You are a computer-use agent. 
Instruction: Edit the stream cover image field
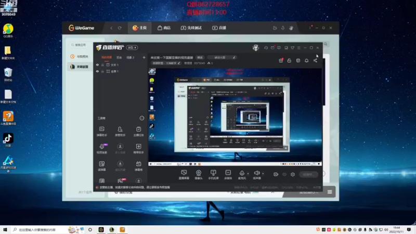(222, 57)
